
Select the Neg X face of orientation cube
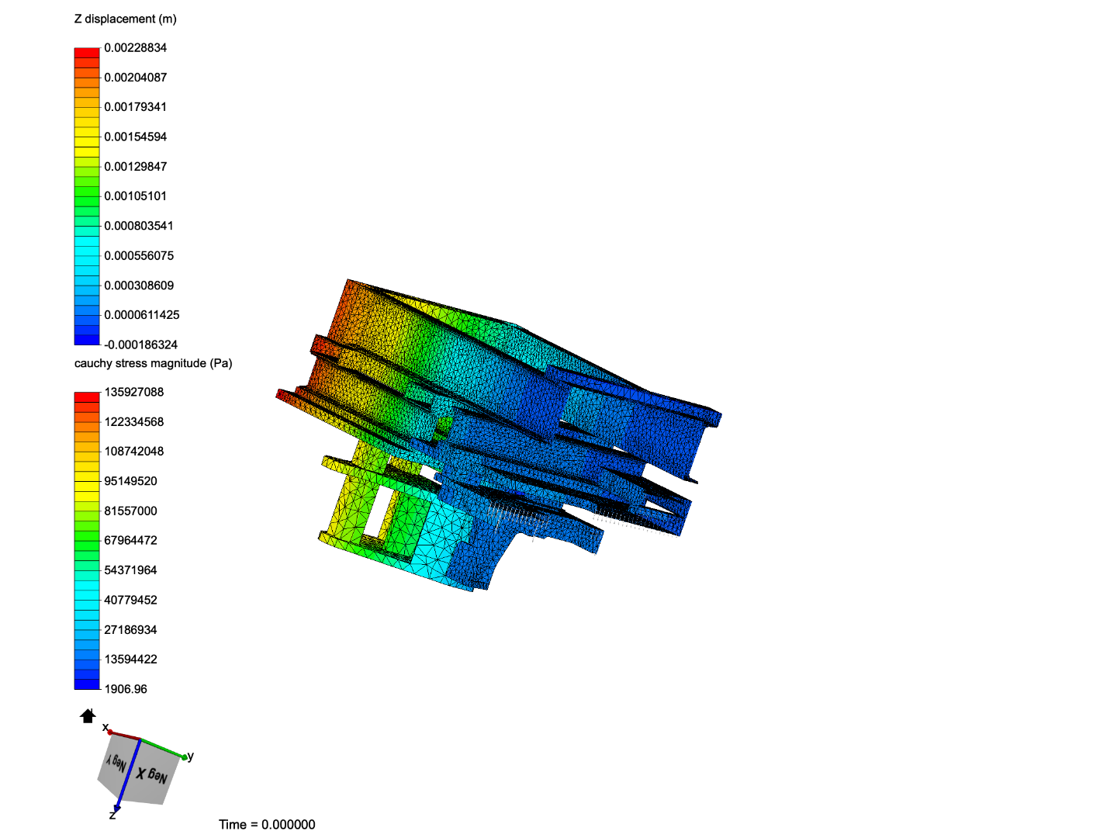[153, 775]
